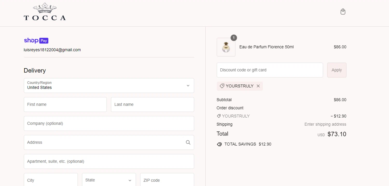The width and height of the screenshot is (389, 186).
Task: Click the − $12.90 discount amount
Action: click(338, 116)
